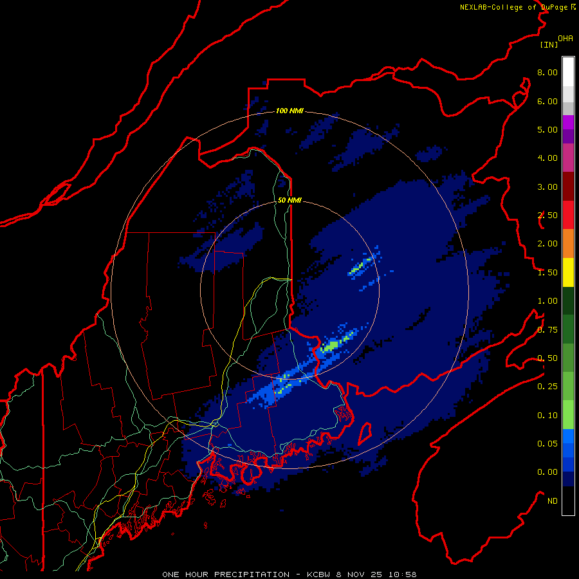Click the pink 4.00 legend color swatch
Image resolution: width=579 pixels, height=579 pixels.
click(568, 158)
